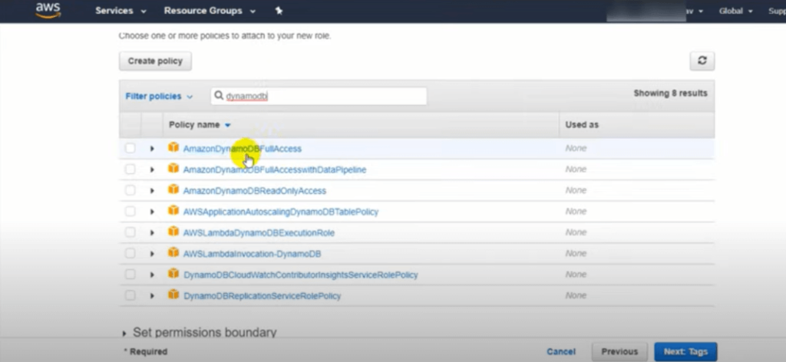786x362 pixels.
Task: Expand the AmazonDynamoDBReadOnlyAccess row arrow
Action: [152, 191]
